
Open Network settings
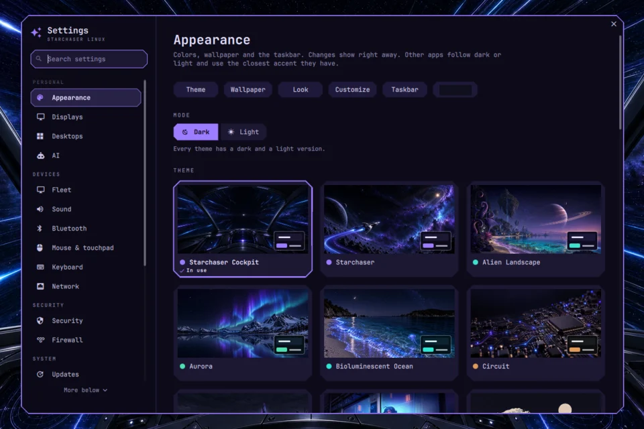pyautogui.click(x=86, y=286)
